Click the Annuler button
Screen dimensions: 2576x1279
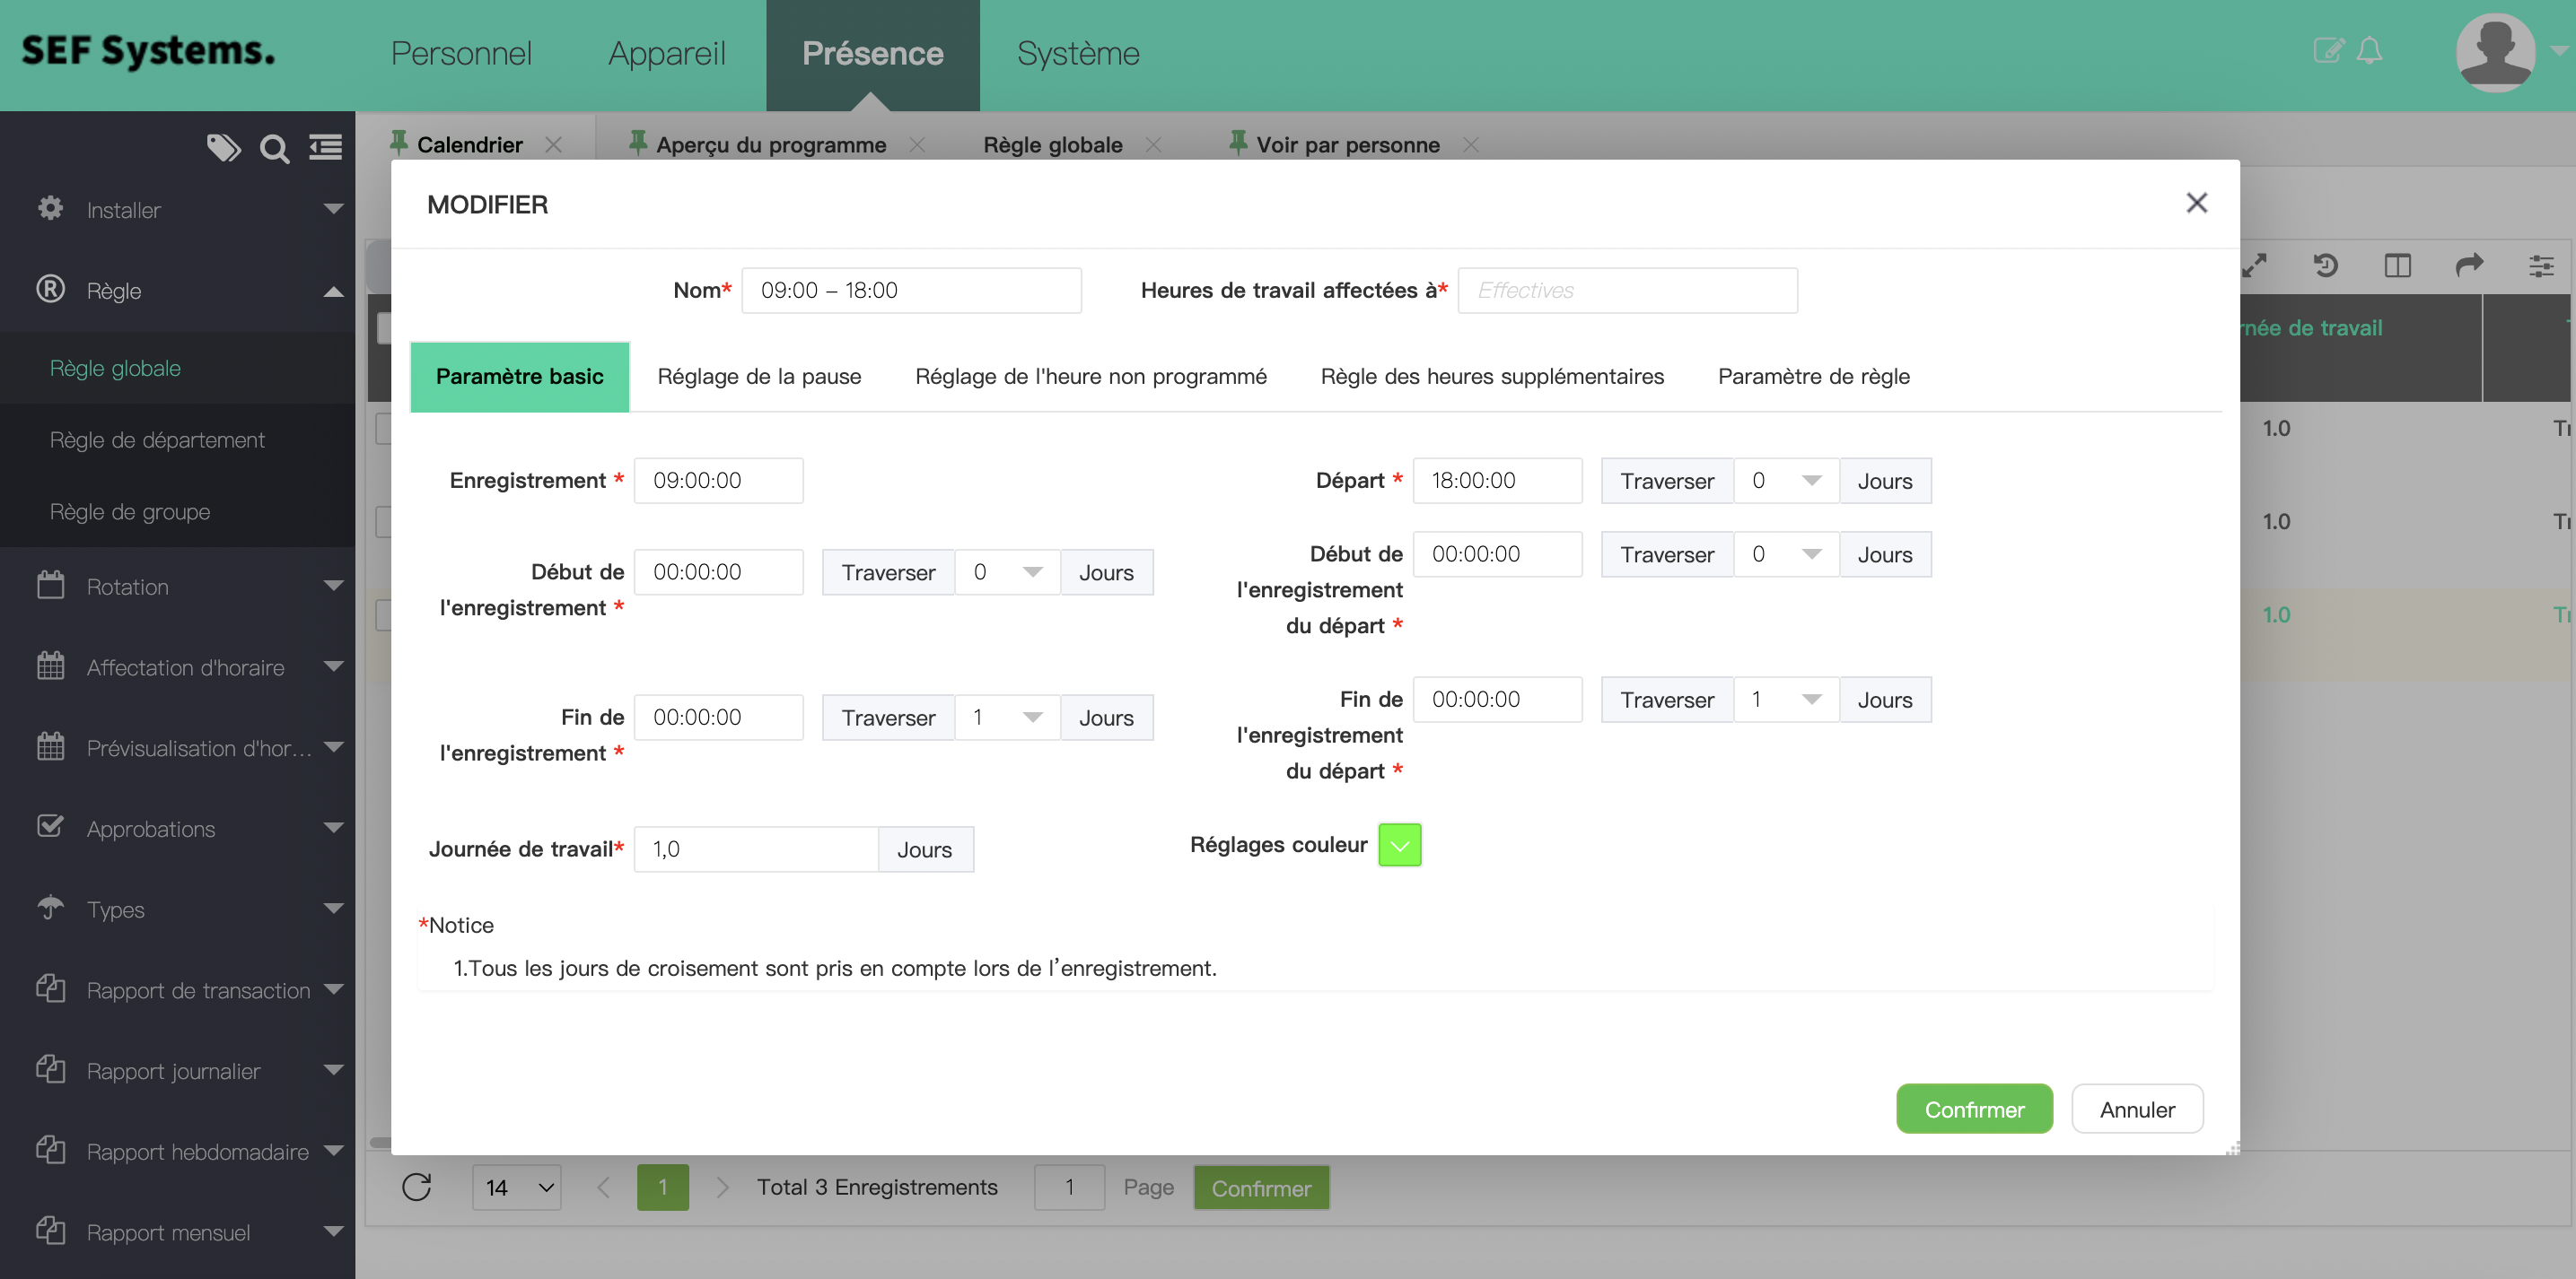coord(2136,1109)
